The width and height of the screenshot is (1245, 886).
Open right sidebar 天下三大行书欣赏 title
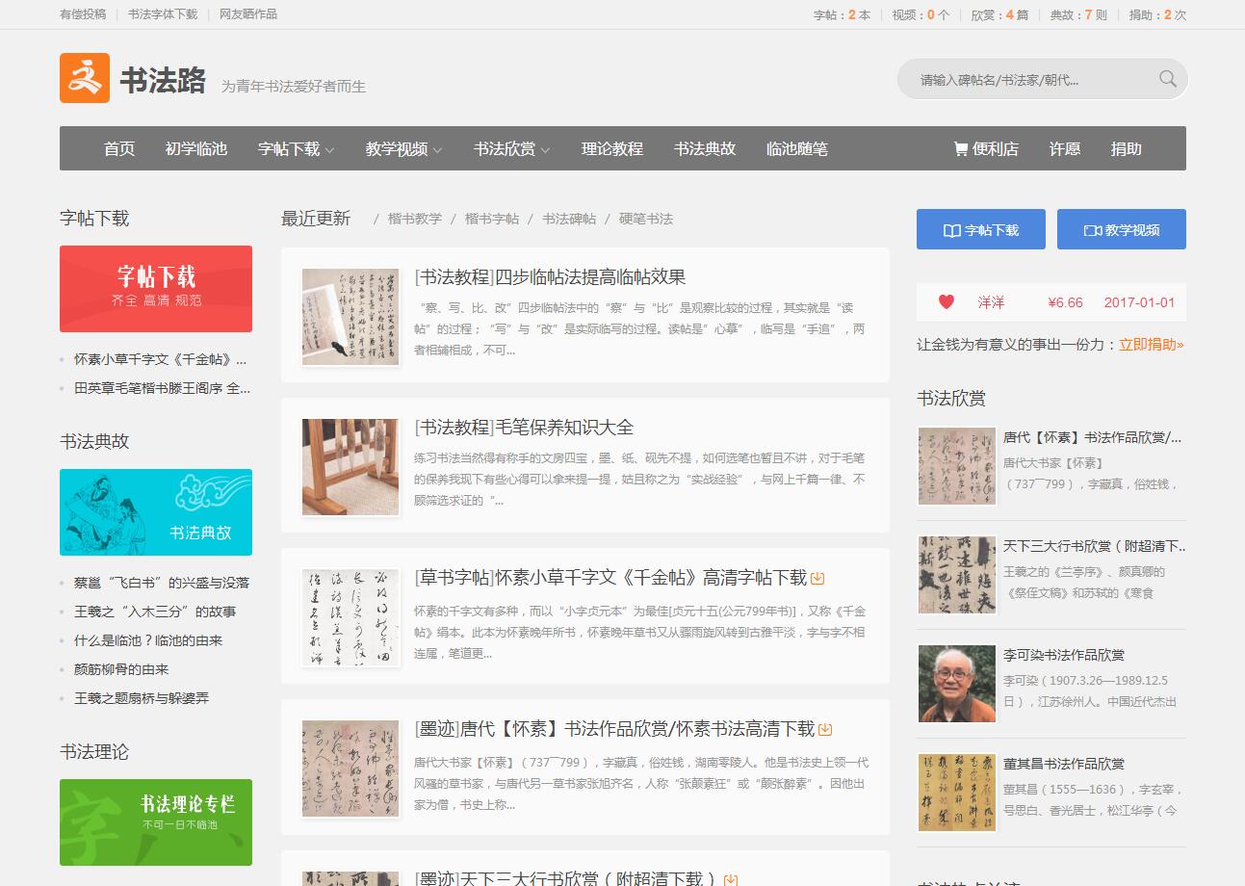coord(1095,546)
